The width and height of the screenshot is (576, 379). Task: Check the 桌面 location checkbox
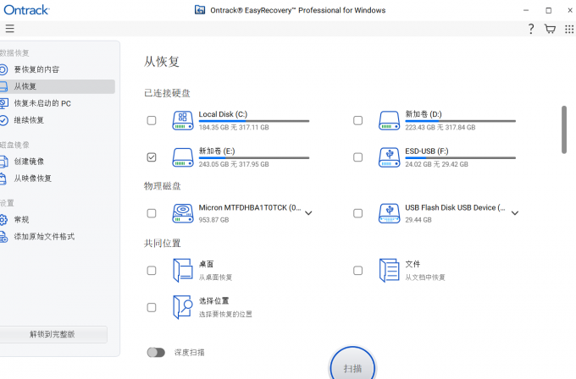click(152, 271)
